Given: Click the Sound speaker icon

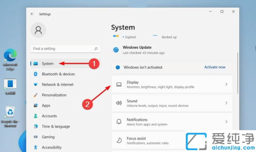Looking at the screenshot, I should coord(119,103).
